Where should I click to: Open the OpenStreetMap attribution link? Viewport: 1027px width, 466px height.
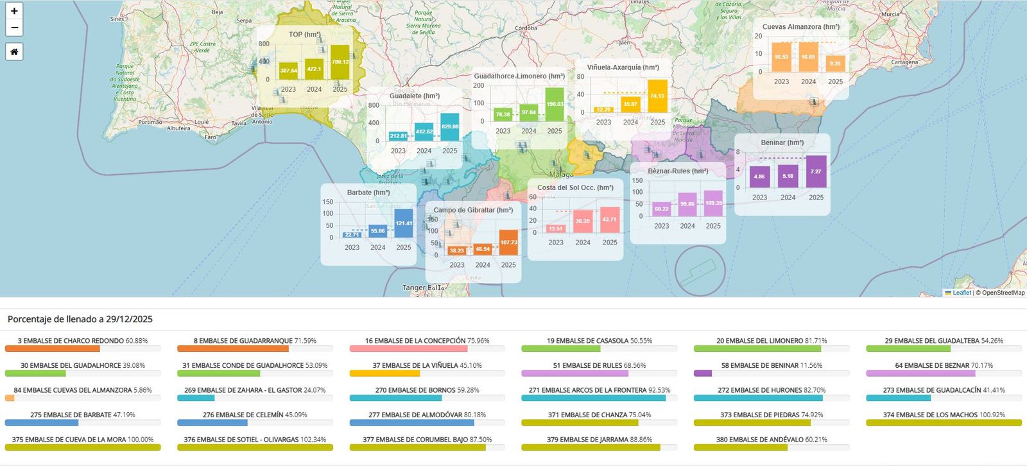[1003, 293]
